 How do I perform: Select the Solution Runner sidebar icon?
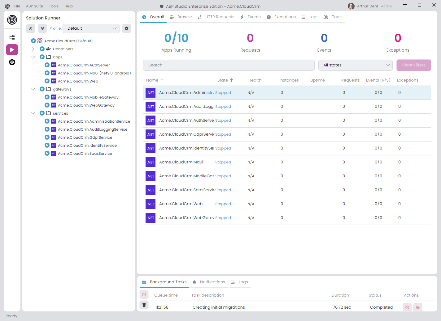click(x=12, y=50)
